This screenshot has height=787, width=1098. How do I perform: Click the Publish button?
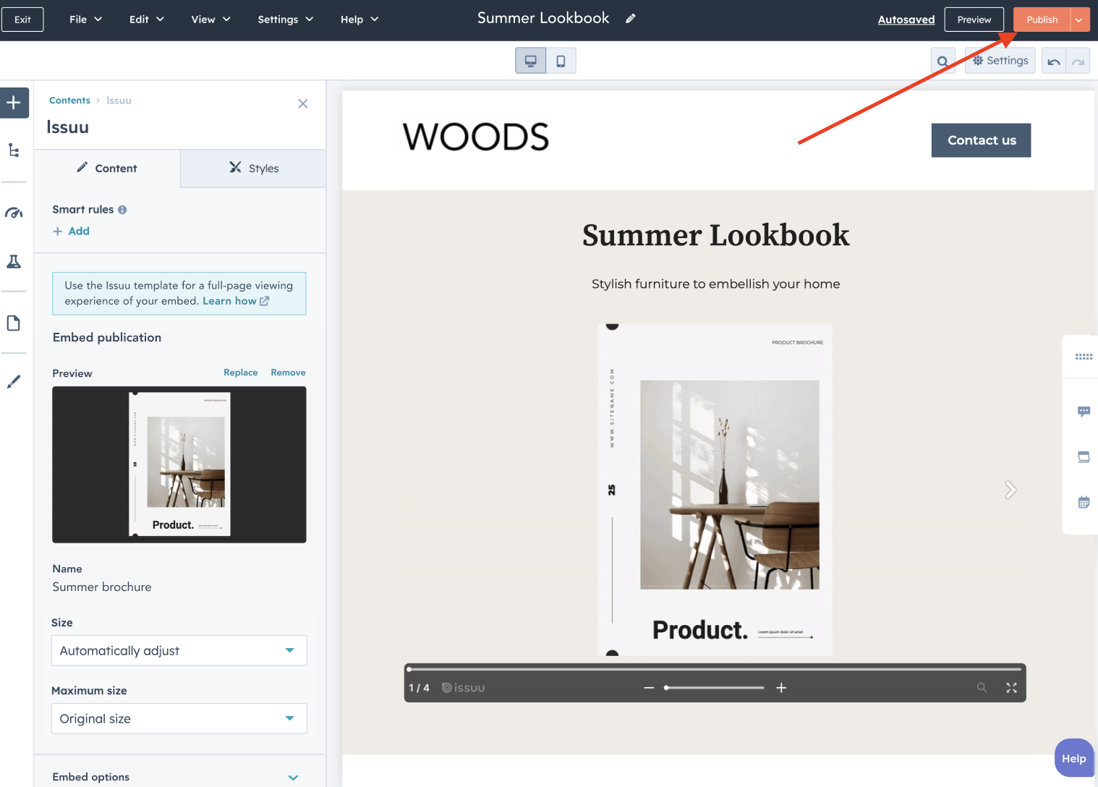pyautogui.click(x=1042, y=20)
